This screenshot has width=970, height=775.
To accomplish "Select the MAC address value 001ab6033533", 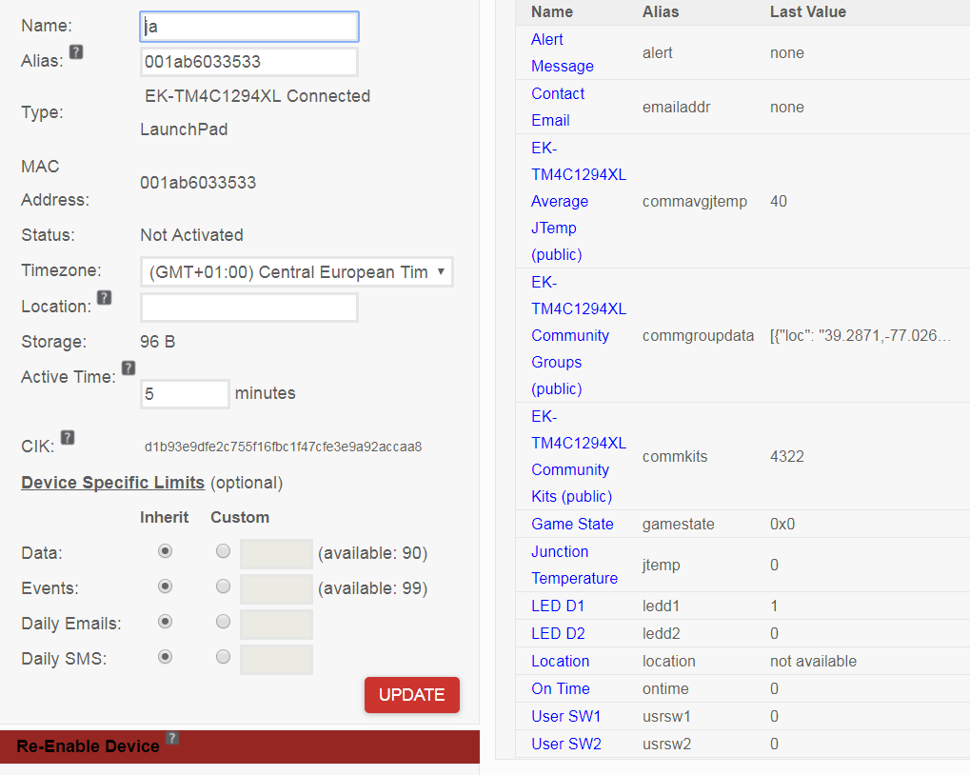I will 198,183.
